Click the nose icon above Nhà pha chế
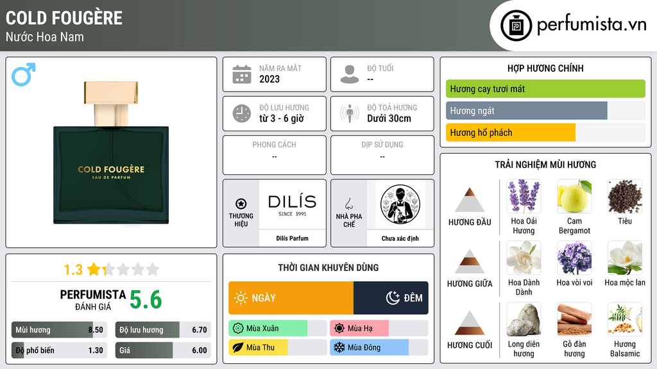Viewport: 657px width, 369px height. click(348, 204)
